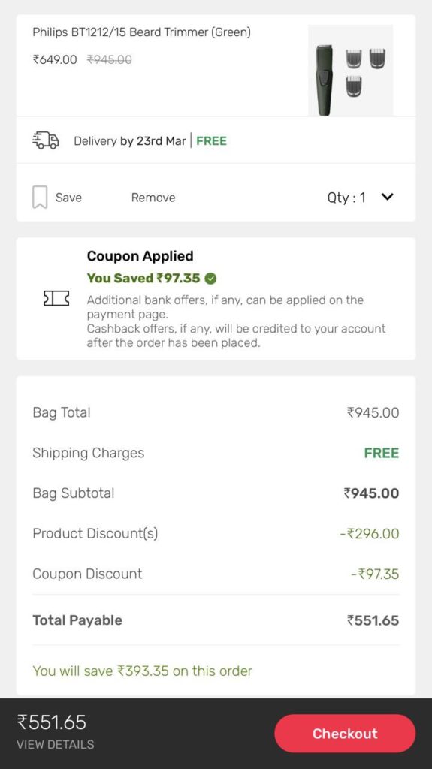Tap the bookmark Save icon
This screenshot has height=769, width=432.
click(40, 198)
